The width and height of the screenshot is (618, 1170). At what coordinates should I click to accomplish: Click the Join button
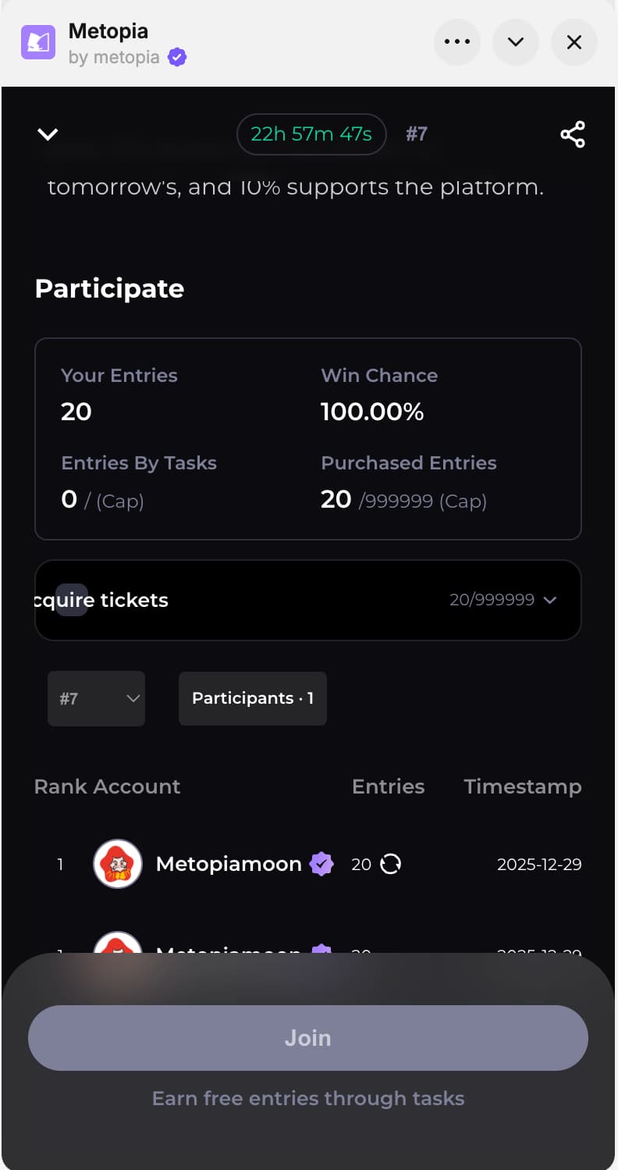[308, 1037]
